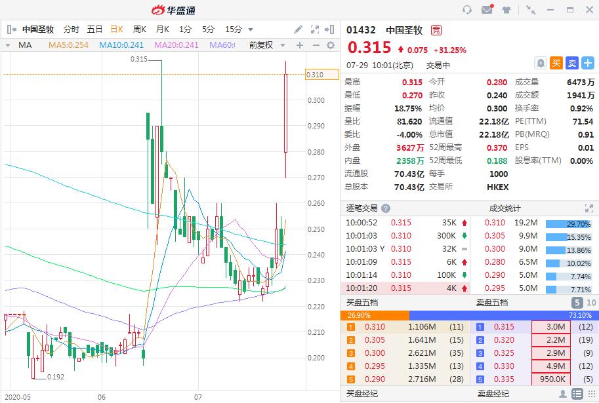The width and height of the screenshot is (599, 403).
Task: Zoom out the chart with minus icon
Action: pos(316,45)
